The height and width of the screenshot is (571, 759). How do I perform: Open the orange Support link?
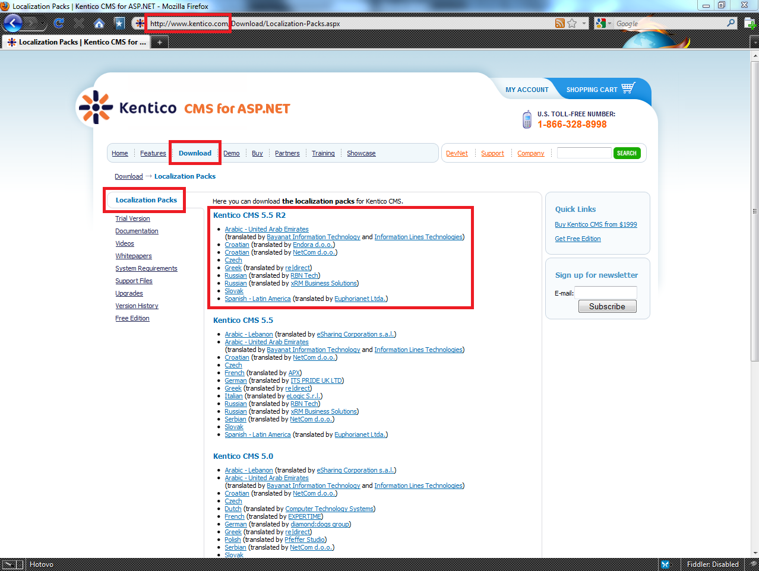point(492,153)
